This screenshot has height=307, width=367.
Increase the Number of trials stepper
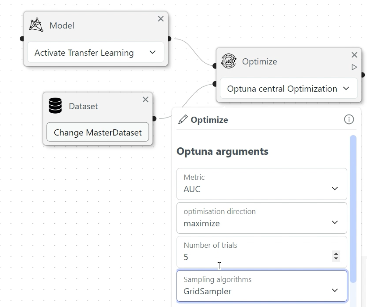[x=336, y=254]
